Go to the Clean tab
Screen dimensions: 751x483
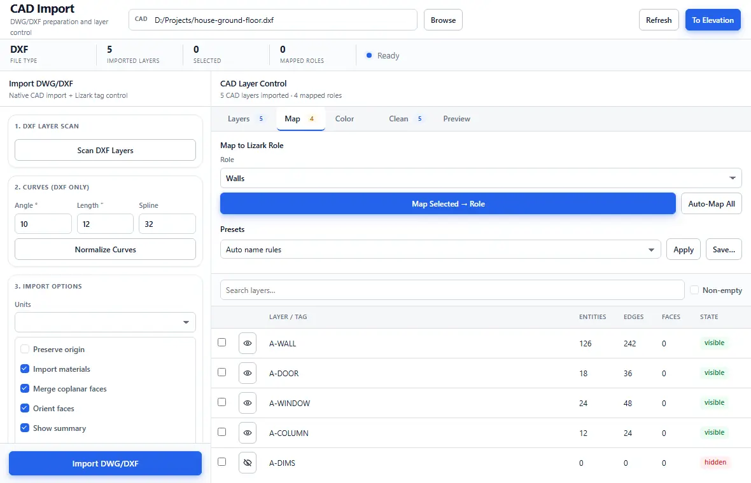(x=405, y=119)
